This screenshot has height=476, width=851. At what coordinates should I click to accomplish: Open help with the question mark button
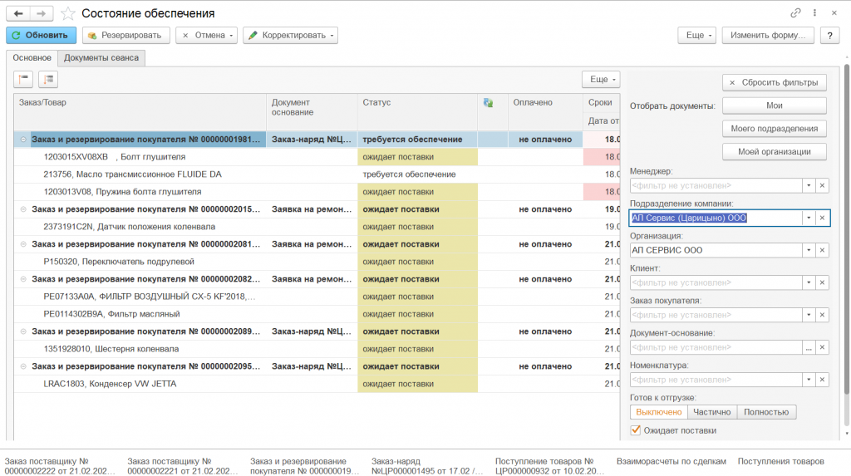[x=829, y=36]
